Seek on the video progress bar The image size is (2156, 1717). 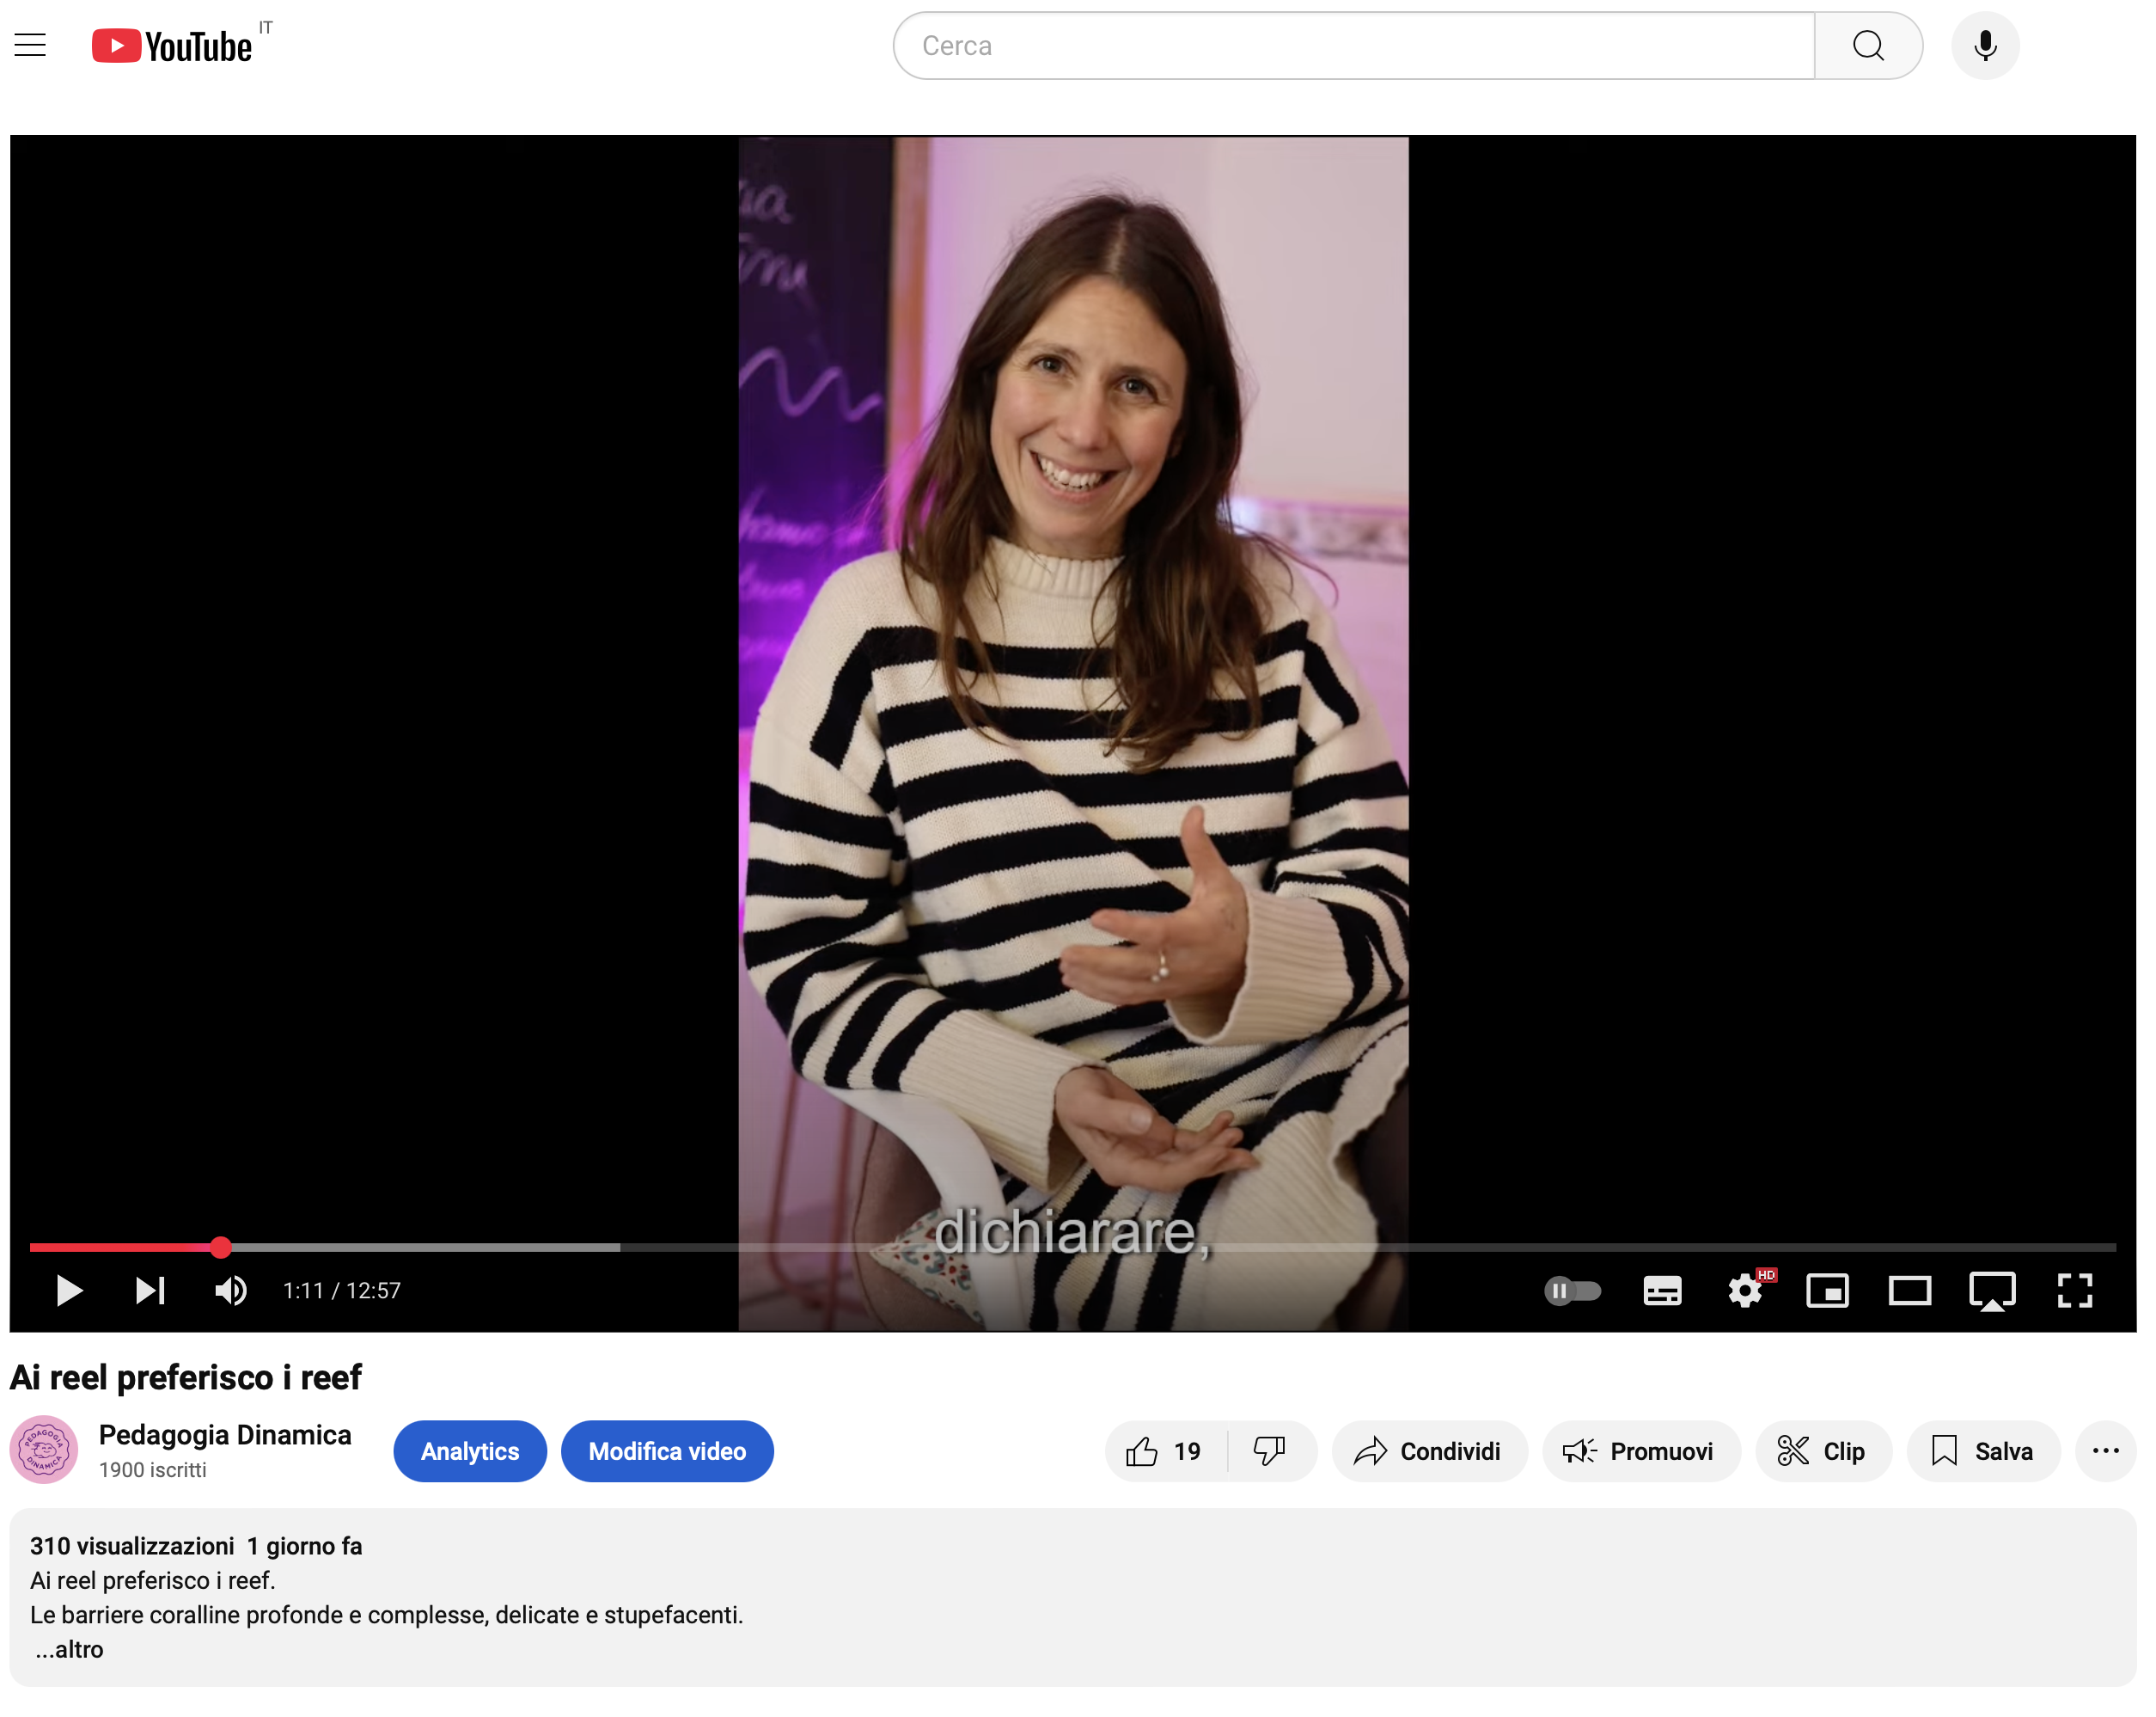tap(1072, 1247)
